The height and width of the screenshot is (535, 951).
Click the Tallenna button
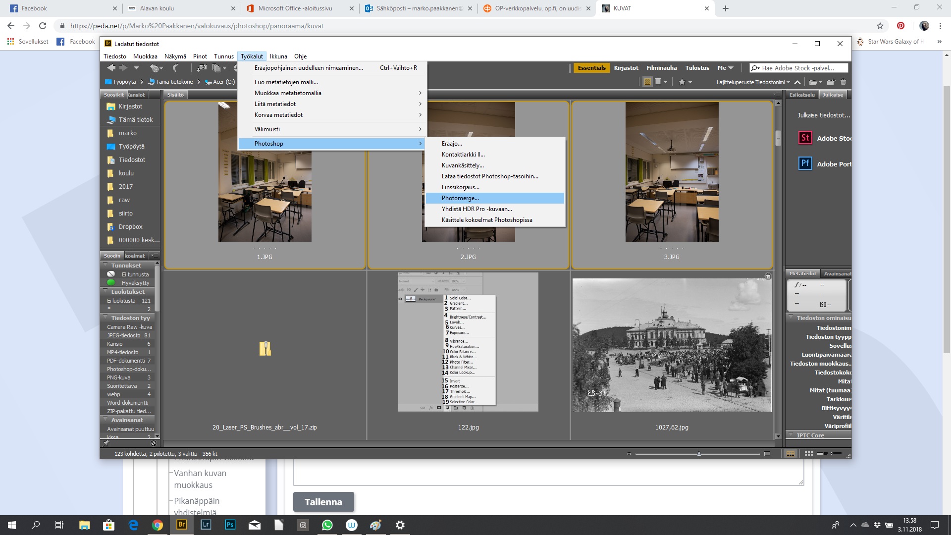point(323,502)
